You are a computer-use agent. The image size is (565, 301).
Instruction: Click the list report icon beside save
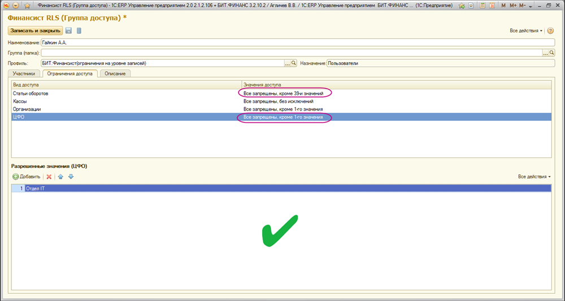[x=79, y=30]
